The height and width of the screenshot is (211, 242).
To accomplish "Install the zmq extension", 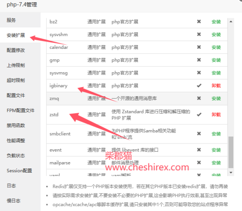I will click(x=216, y=99).
